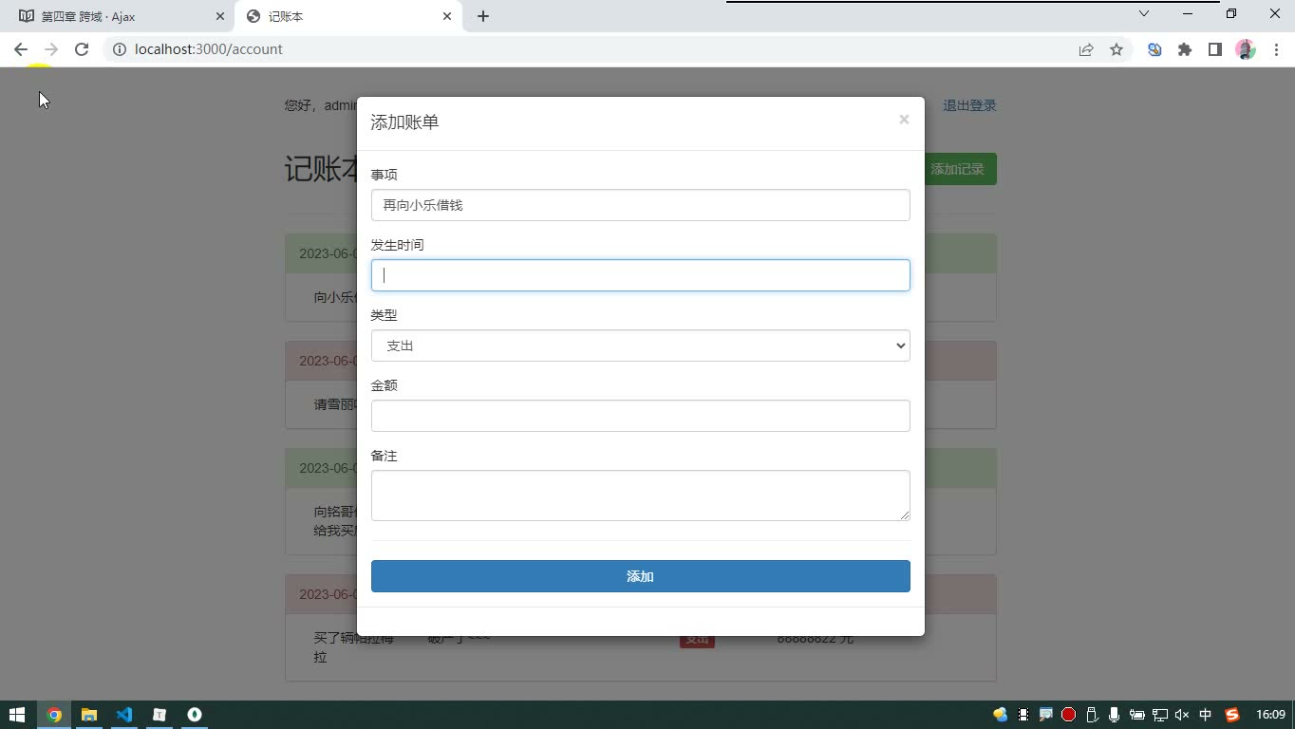Open the network tray icon
Screen dimensions: 1295x729
(x=1160, y=715)
